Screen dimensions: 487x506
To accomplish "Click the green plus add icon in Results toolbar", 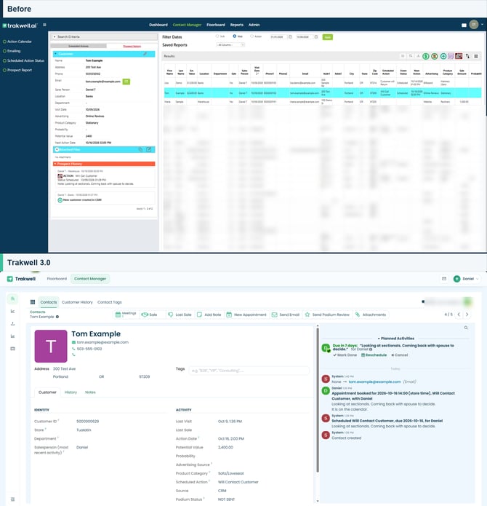I will (443, 56).
